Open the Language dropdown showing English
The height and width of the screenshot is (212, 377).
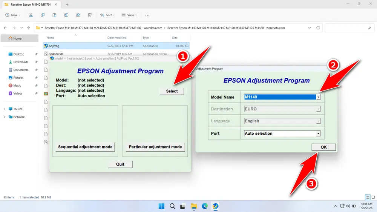coord(318,121)
